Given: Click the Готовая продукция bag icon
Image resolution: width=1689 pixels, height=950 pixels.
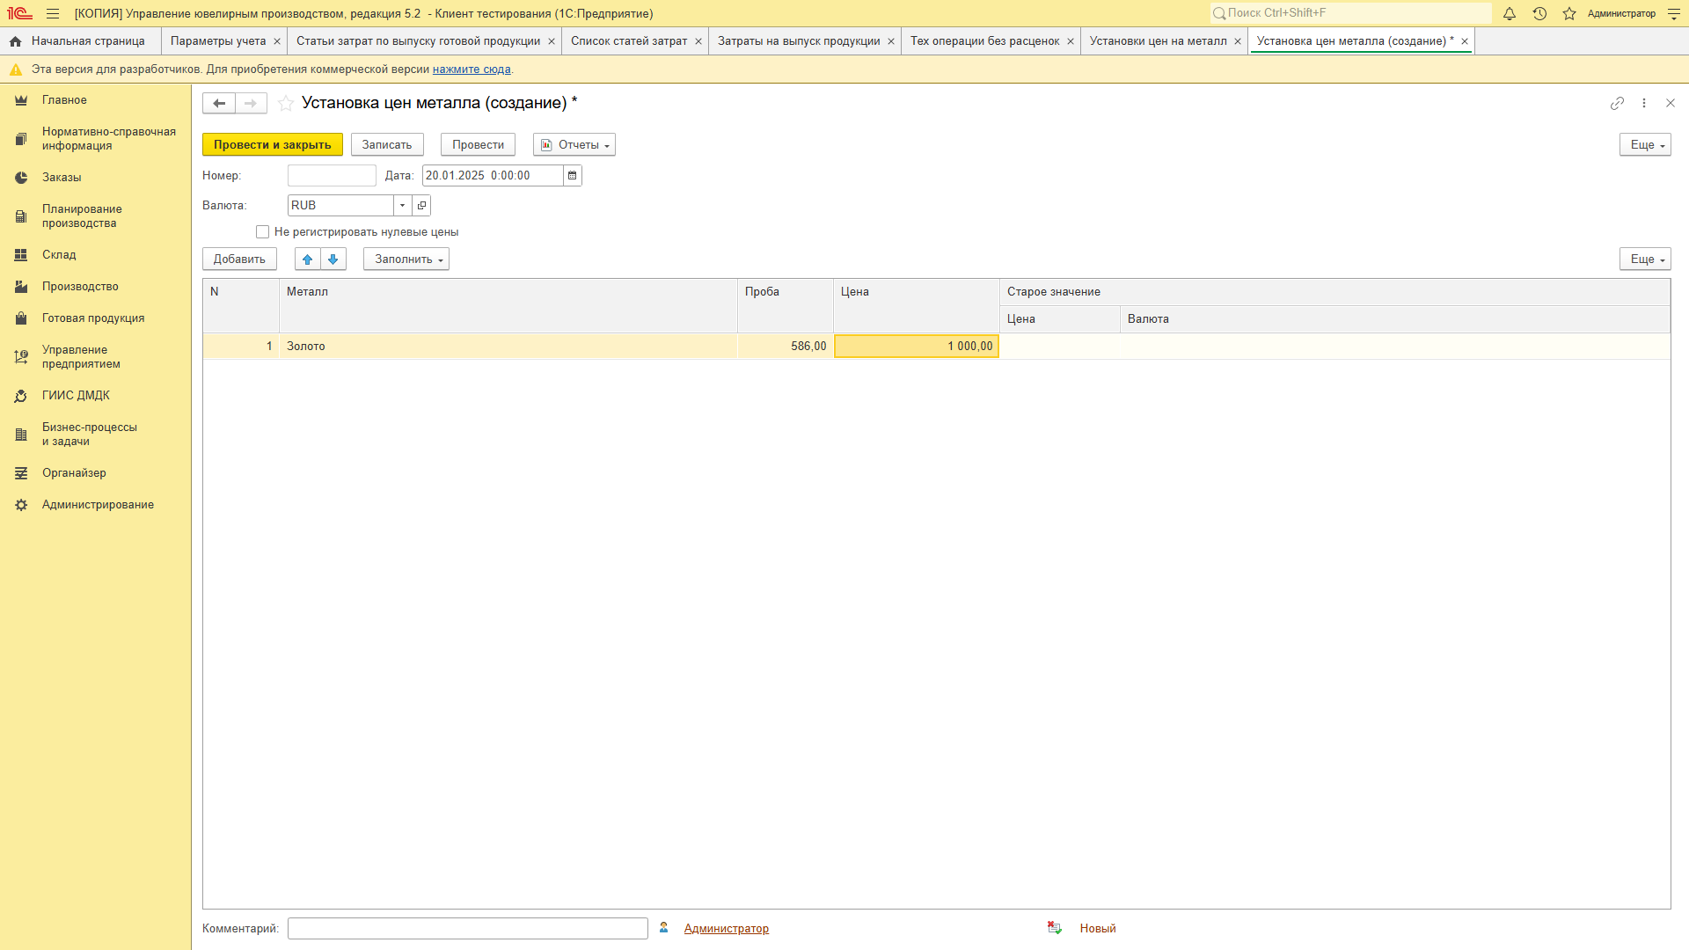Looking at the screenshot, I should coord(21,318).
